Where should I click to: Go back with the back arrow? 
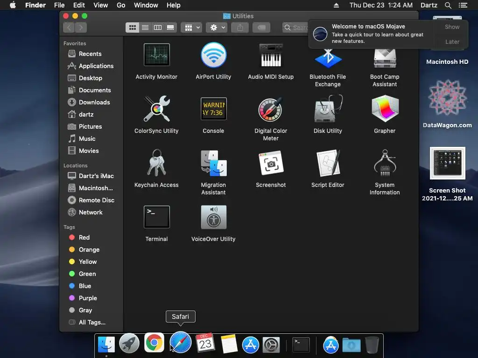(69, 28)
